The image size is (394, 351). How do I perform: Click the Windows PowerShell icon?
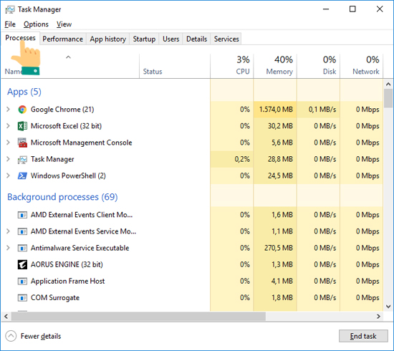tap(22, 175)
